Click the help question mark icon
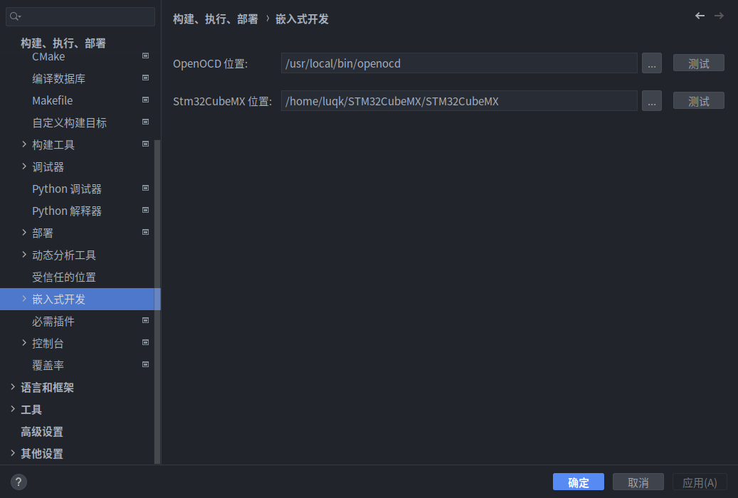 tap(18, 482)
